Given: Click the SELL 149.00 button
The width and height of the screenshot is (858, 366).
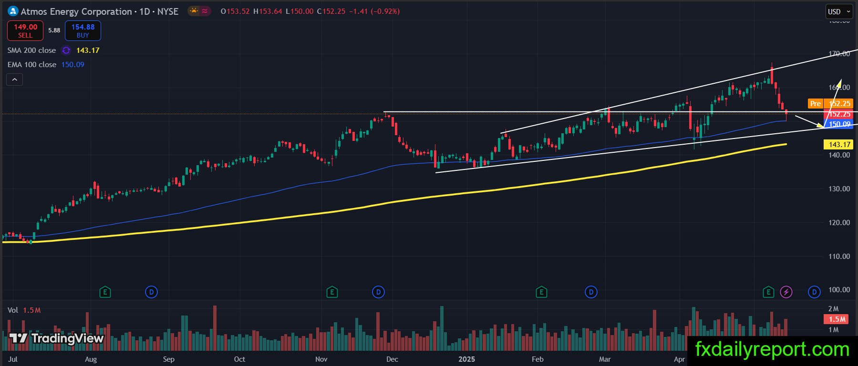Looking at the screenshot, I should pos(25,31).
